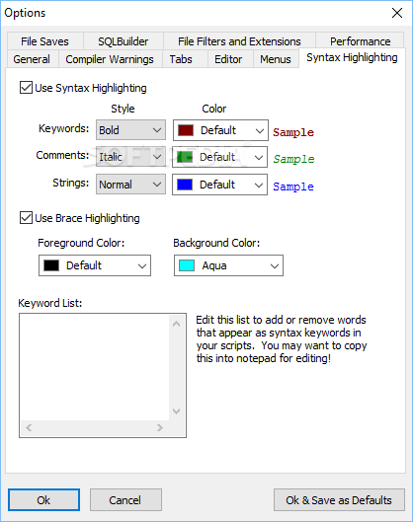The height and width of the screenshot is (522, 413).
Task: Close the Options dialog
Action: coord(397,13)
